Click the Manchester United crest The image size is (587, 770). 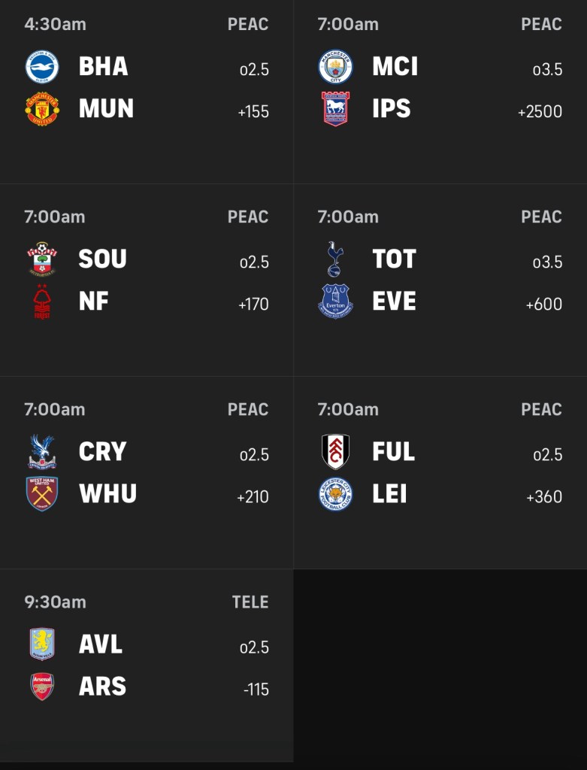42,109
